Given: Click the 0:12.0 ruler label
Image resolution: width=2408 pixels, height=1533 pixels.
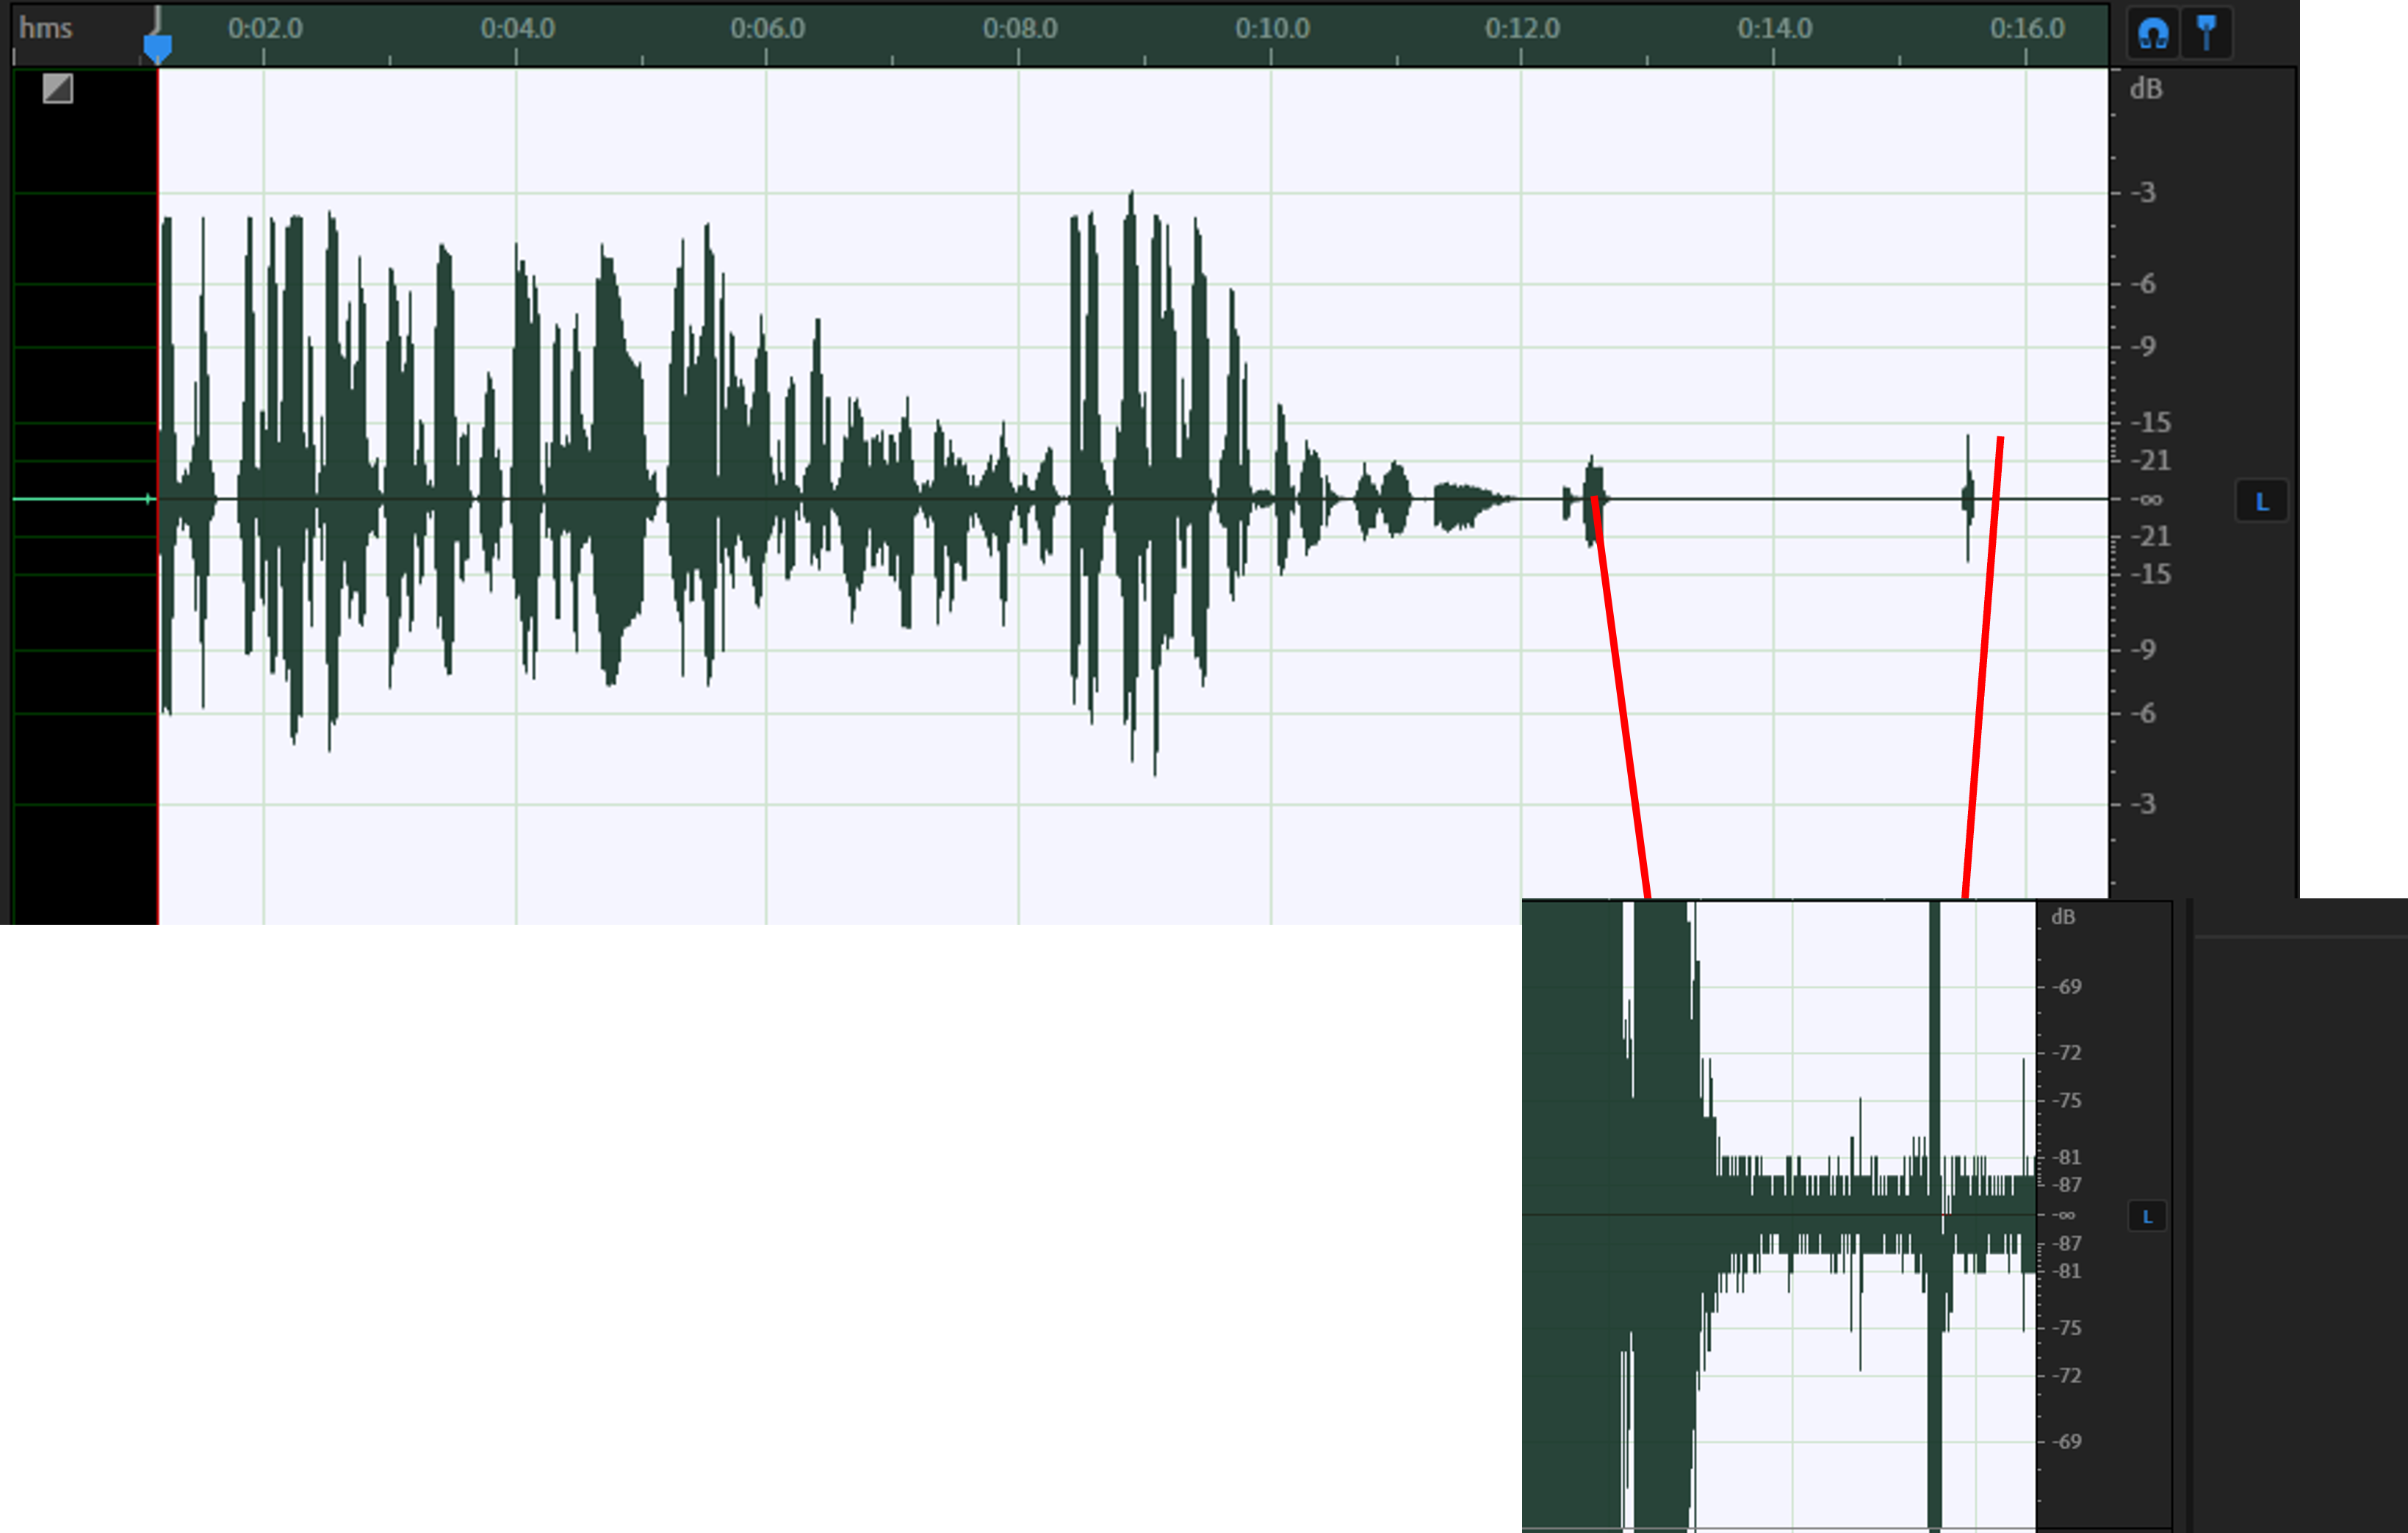Looking at the screenshot, I should point(1522,28).
